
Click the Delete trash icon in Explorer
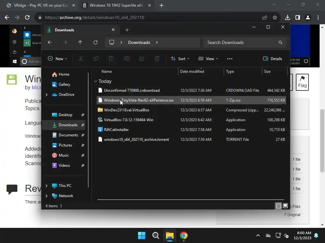tap(157, 59)
